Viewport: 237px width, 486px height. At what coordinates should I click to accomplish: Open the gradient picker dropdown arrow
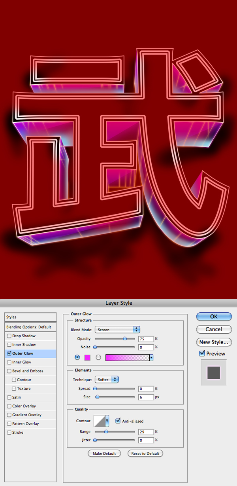[152, 357]
